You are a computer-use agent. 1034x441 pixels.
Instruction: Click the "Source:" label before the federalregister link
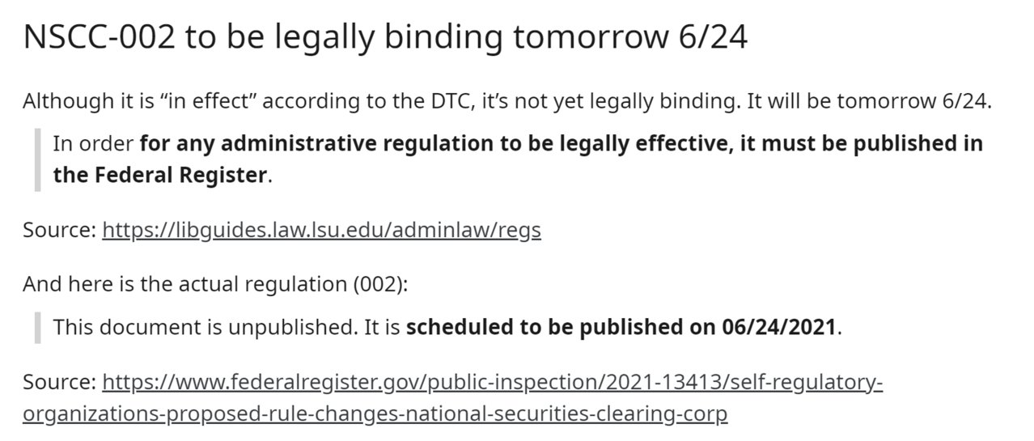pos(59,380)
